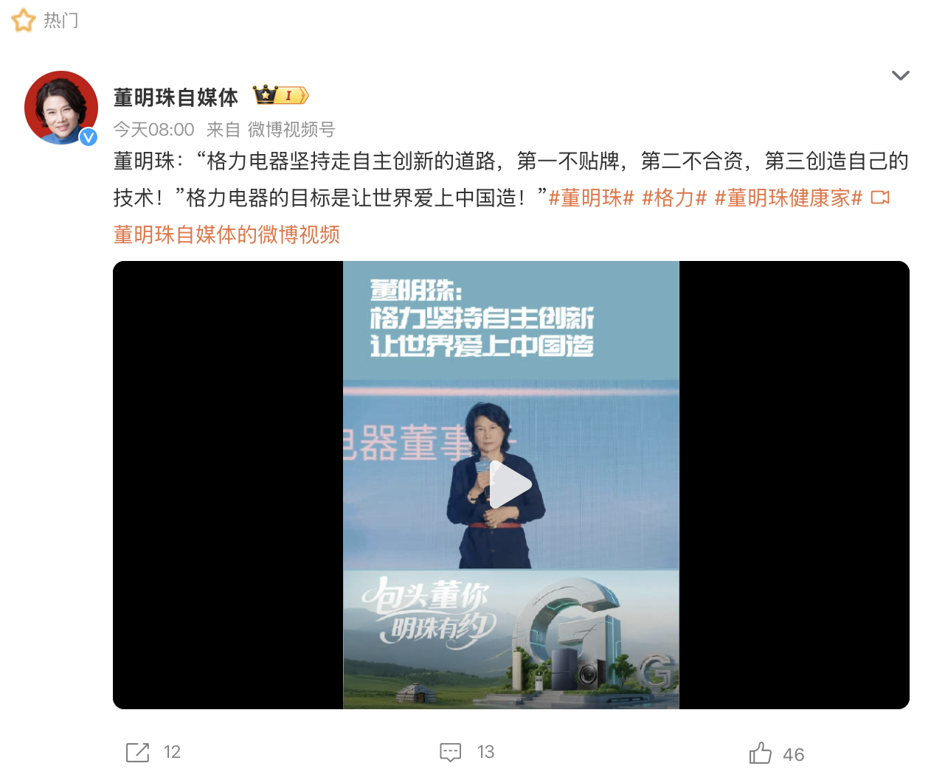Click the video camera icon after hashtags

click(880, 198)
